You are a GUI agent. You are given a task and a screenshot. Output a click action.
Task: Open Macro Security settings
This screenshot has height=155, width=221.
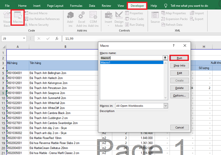[39, 25]
